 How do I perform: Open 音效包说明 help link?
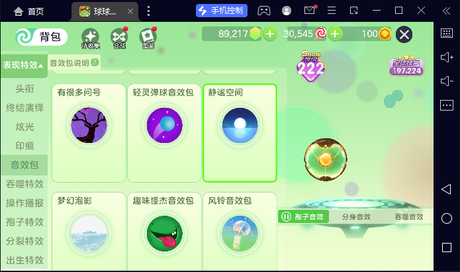[74, 63]
